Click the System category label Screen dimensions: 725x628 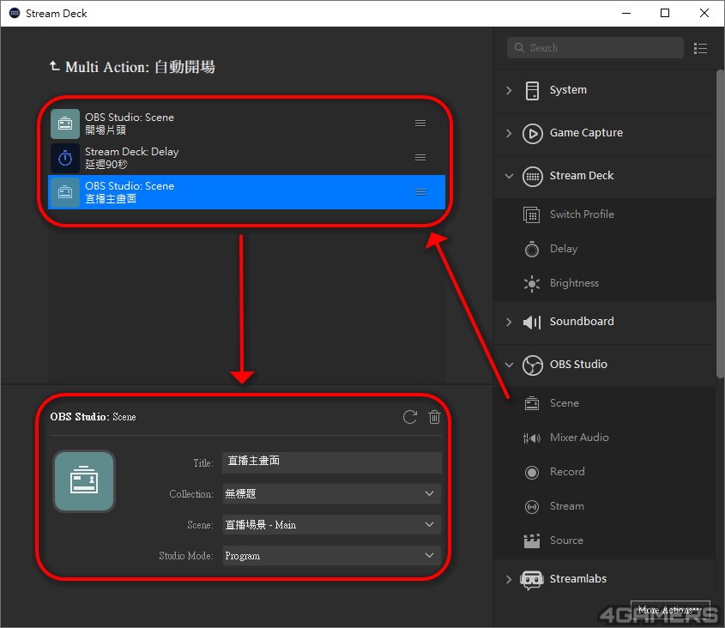click(568, 90)
